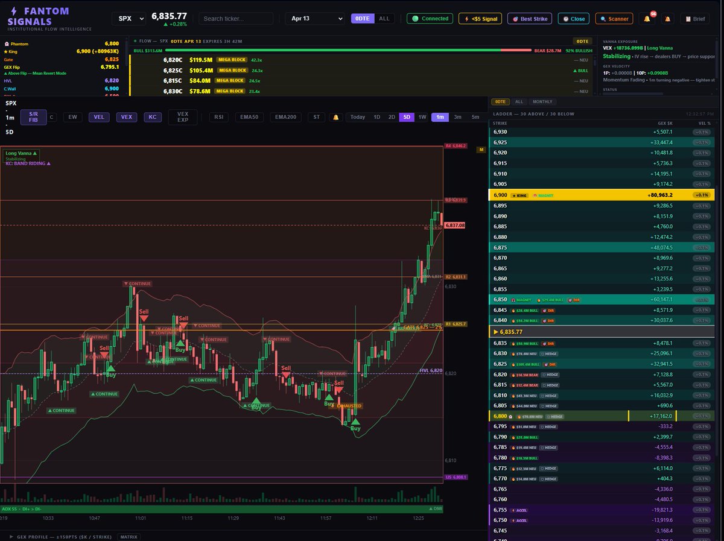
Task: Select the 5D range tab
Action: point(407,117)
